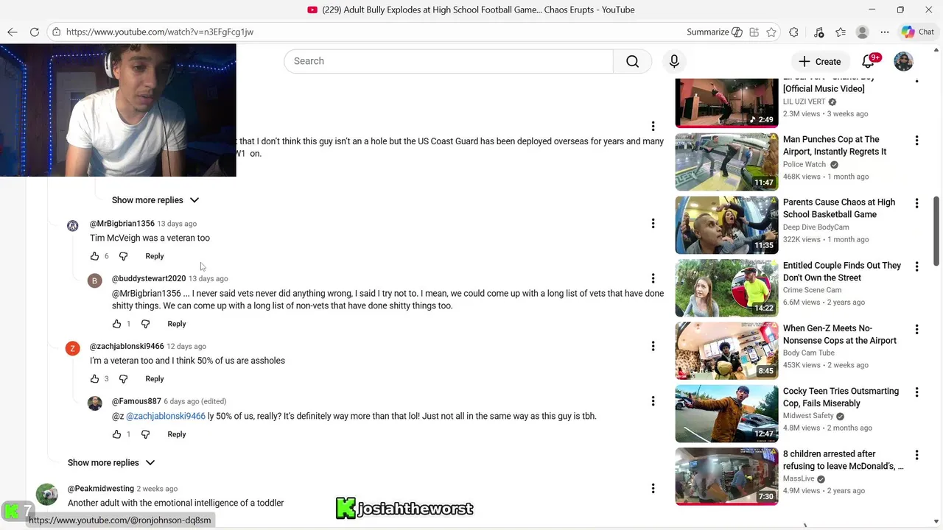Open menu for Gen-Z Meets Cops video
Image resolution: width=943 pixels, height=530 pixels.
916,329
